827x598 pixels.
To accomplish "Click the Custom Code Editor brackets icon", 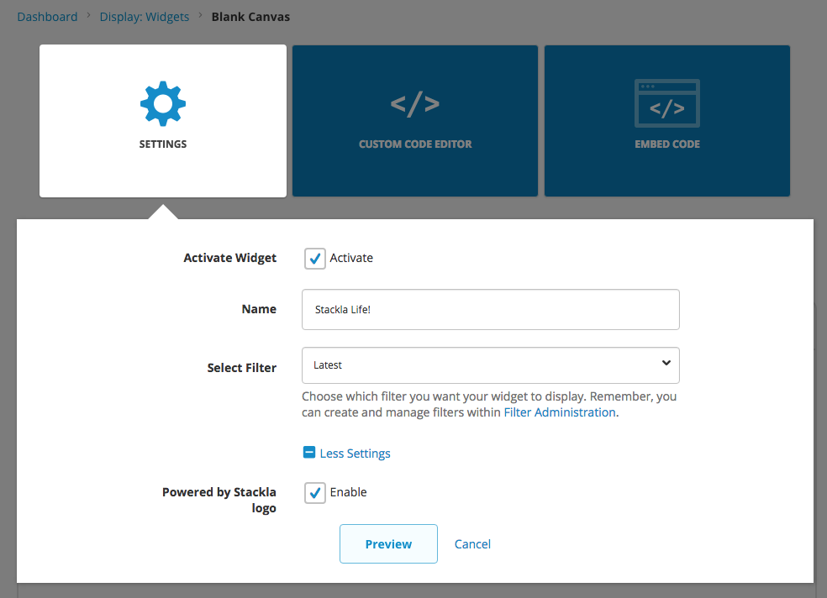I will [415, 104].
